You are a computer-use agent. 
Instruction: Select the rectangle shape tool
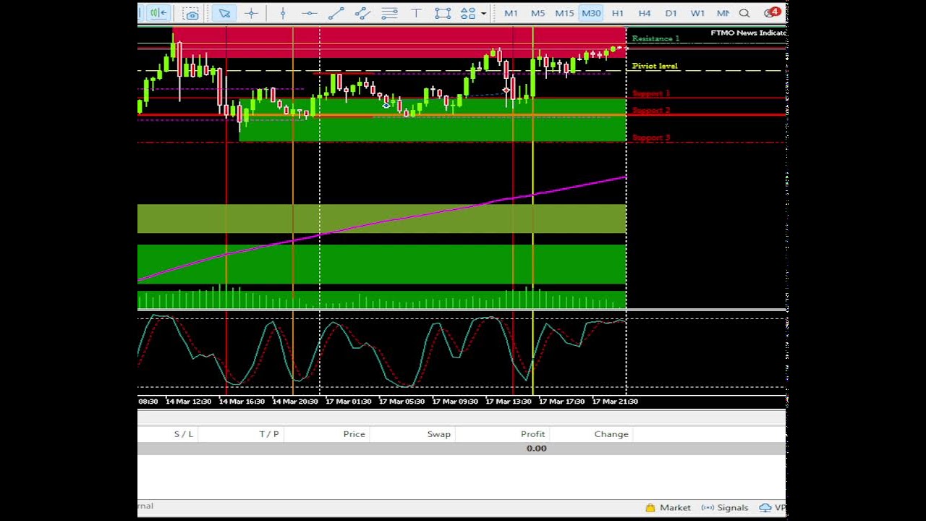[x=443, y=13]
